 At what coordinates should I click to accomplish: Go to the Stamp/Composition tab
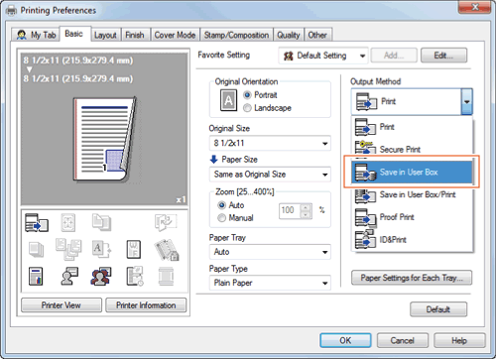(x=236, y=35)
